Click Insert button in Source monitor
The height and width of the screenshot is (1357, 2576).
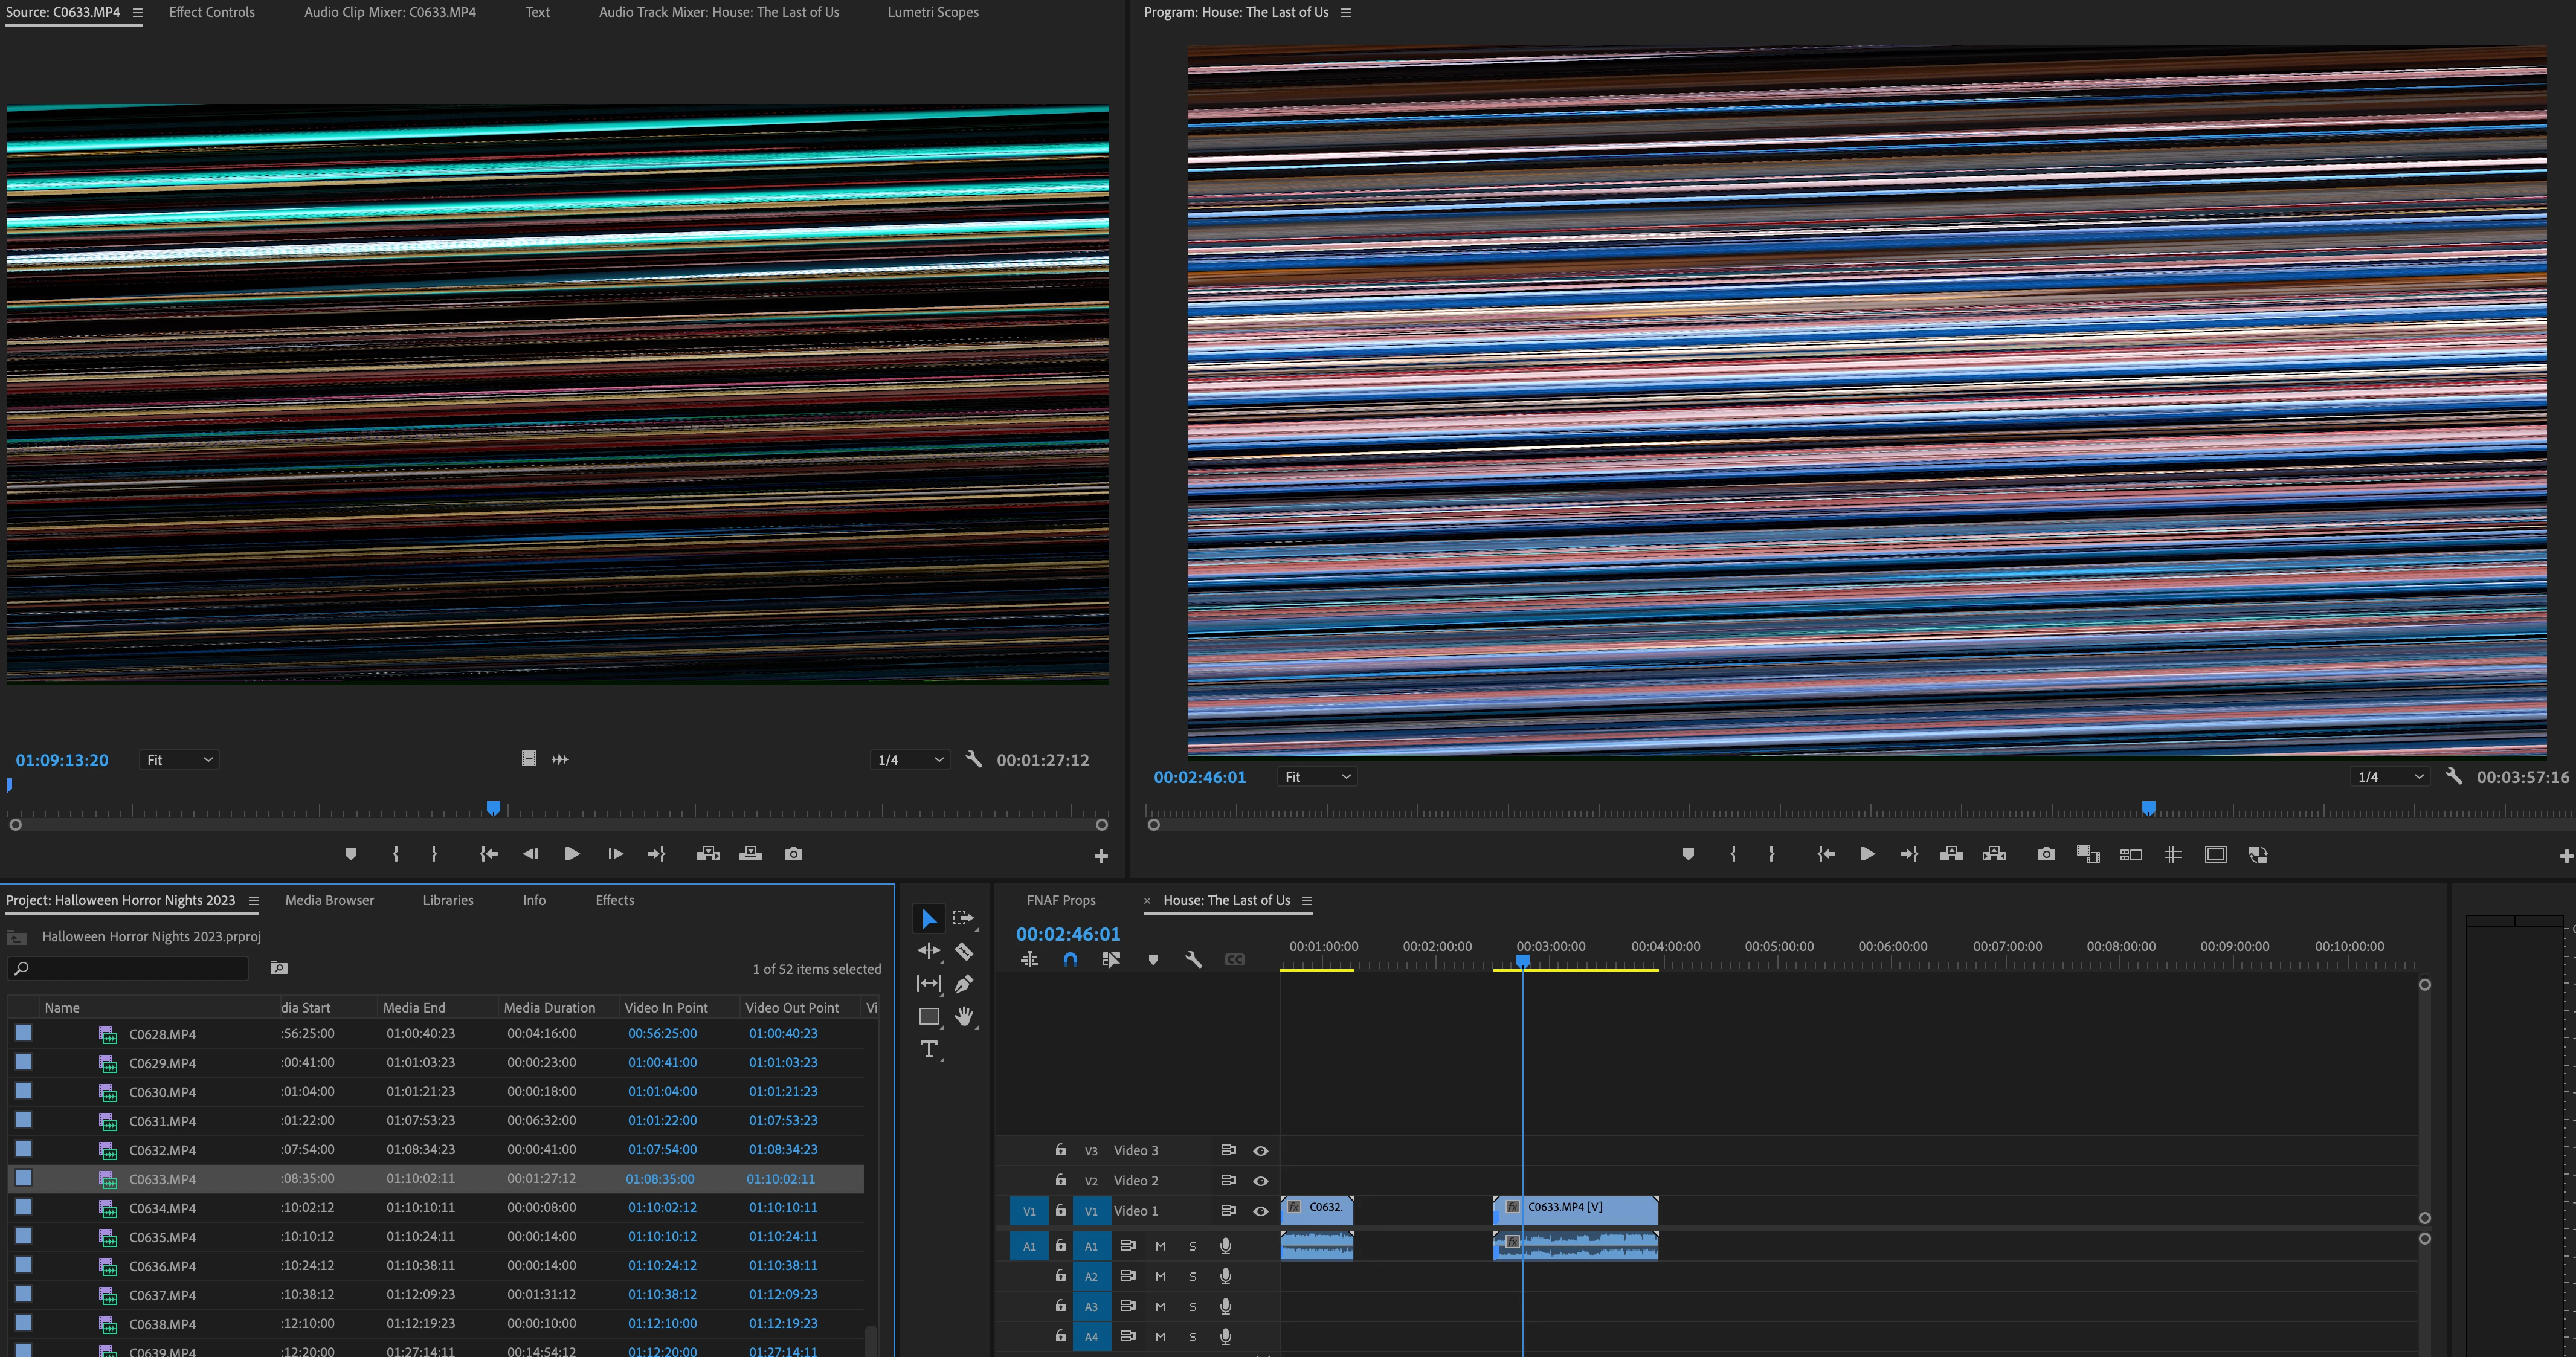tap(708, 854)
